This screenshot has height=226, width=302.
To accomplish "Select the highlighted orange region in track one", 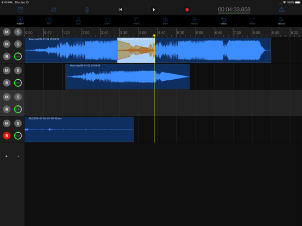I will [136, 50].
